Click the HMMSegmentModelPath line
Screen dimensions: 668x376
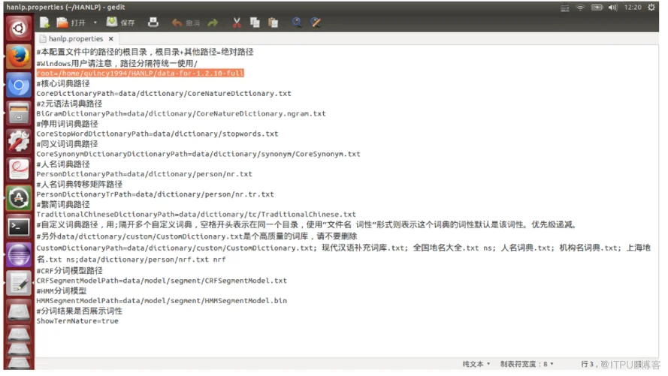(x=162, y=301)
